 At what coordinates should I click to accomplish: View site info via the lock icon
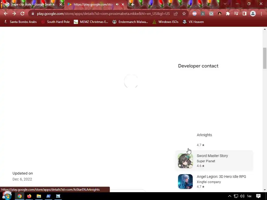point(33,14)
